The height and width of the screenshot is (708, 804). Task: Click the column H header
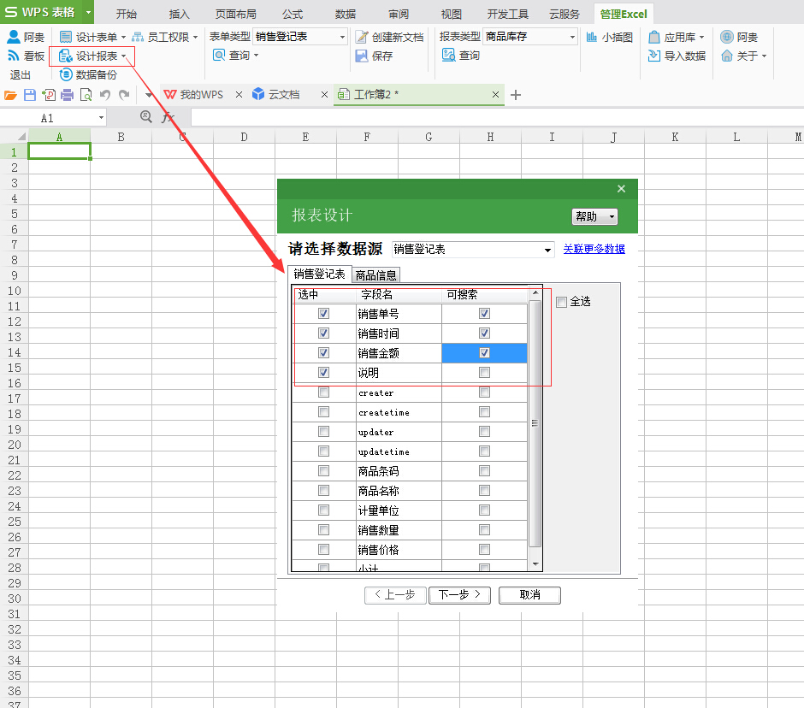490,137
